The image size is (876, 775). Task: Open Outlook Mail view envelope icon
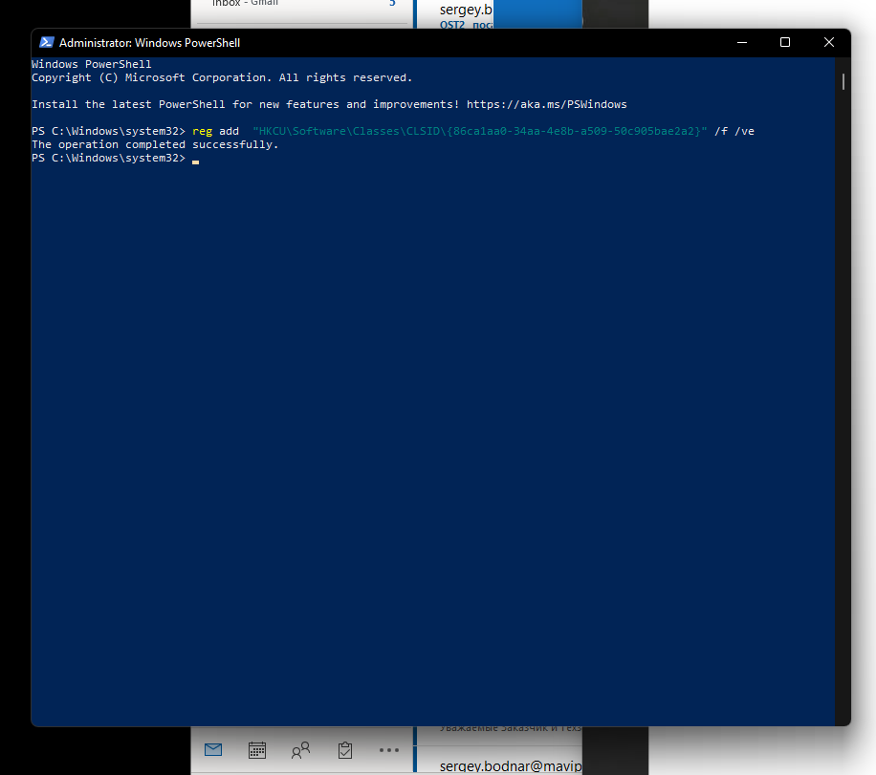tap(212, 749)
